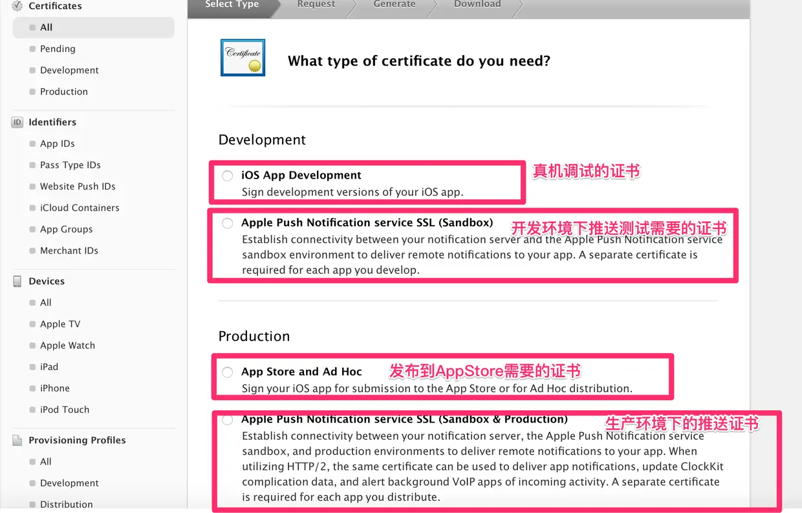Click the Generate step tab
This screenshot has width=802, height=513.
click(395, 5)
